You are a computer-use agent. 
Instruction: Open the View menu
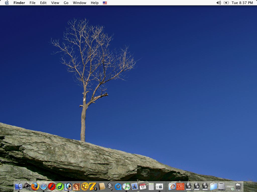point(55,3)
